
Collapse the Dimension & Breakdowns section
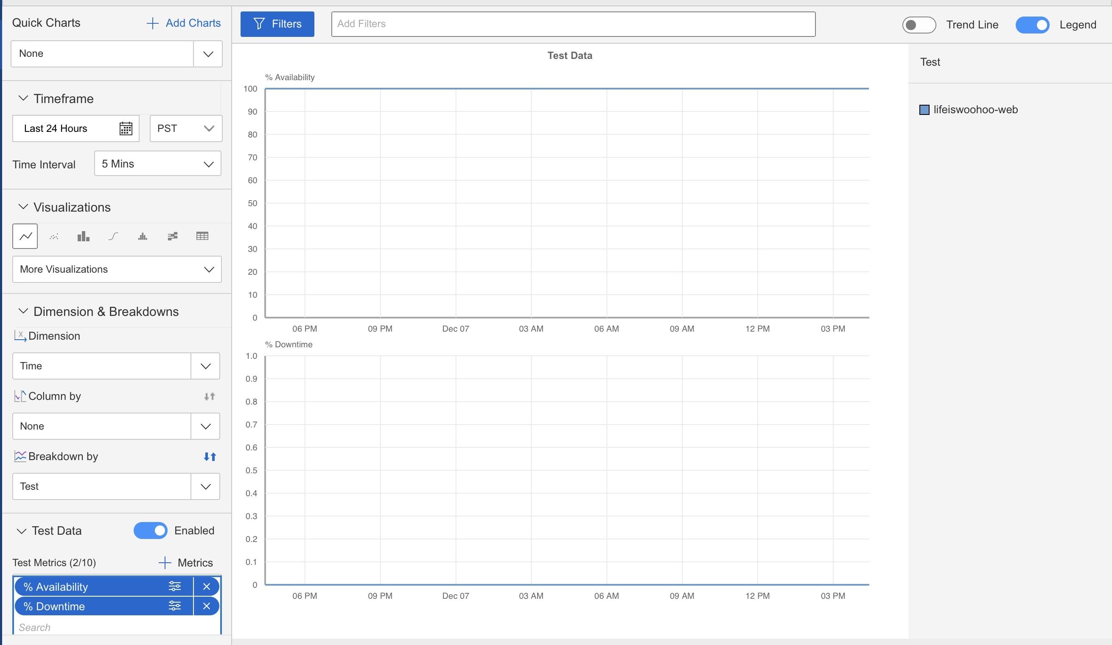[x=23, y=311]
